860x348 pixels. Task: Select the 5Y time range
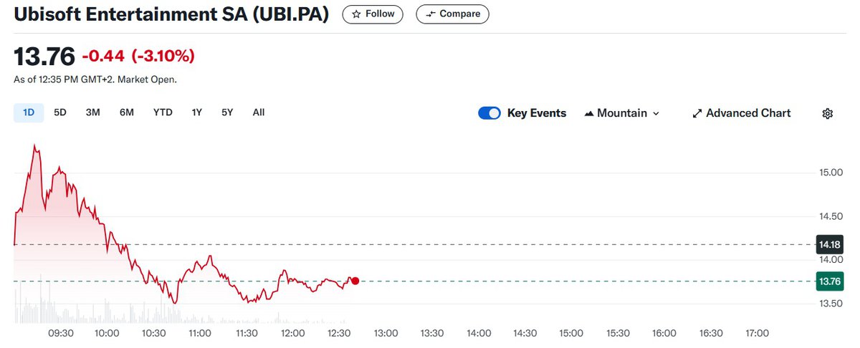[227, 112]
